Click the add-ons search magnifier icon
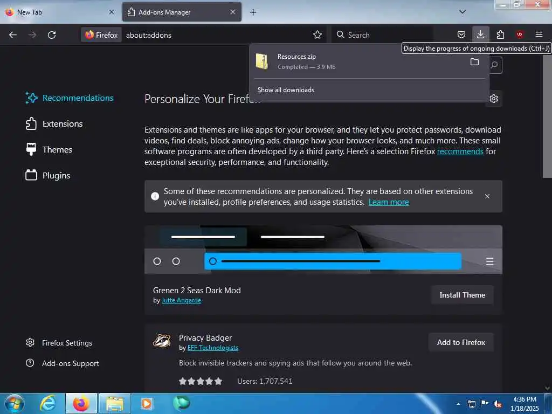The width and height of the screenshot is (552, 414). tap(495, 65)
